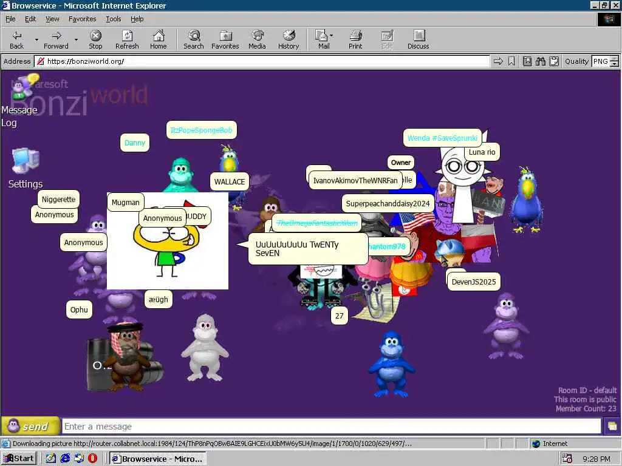Click the system tray icon beside clock
This screenshot has height=466, width=622.
pyautogui.click(x=567, y=459)
